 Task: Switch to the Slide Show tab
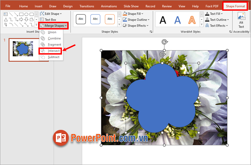tap(131, 6)
